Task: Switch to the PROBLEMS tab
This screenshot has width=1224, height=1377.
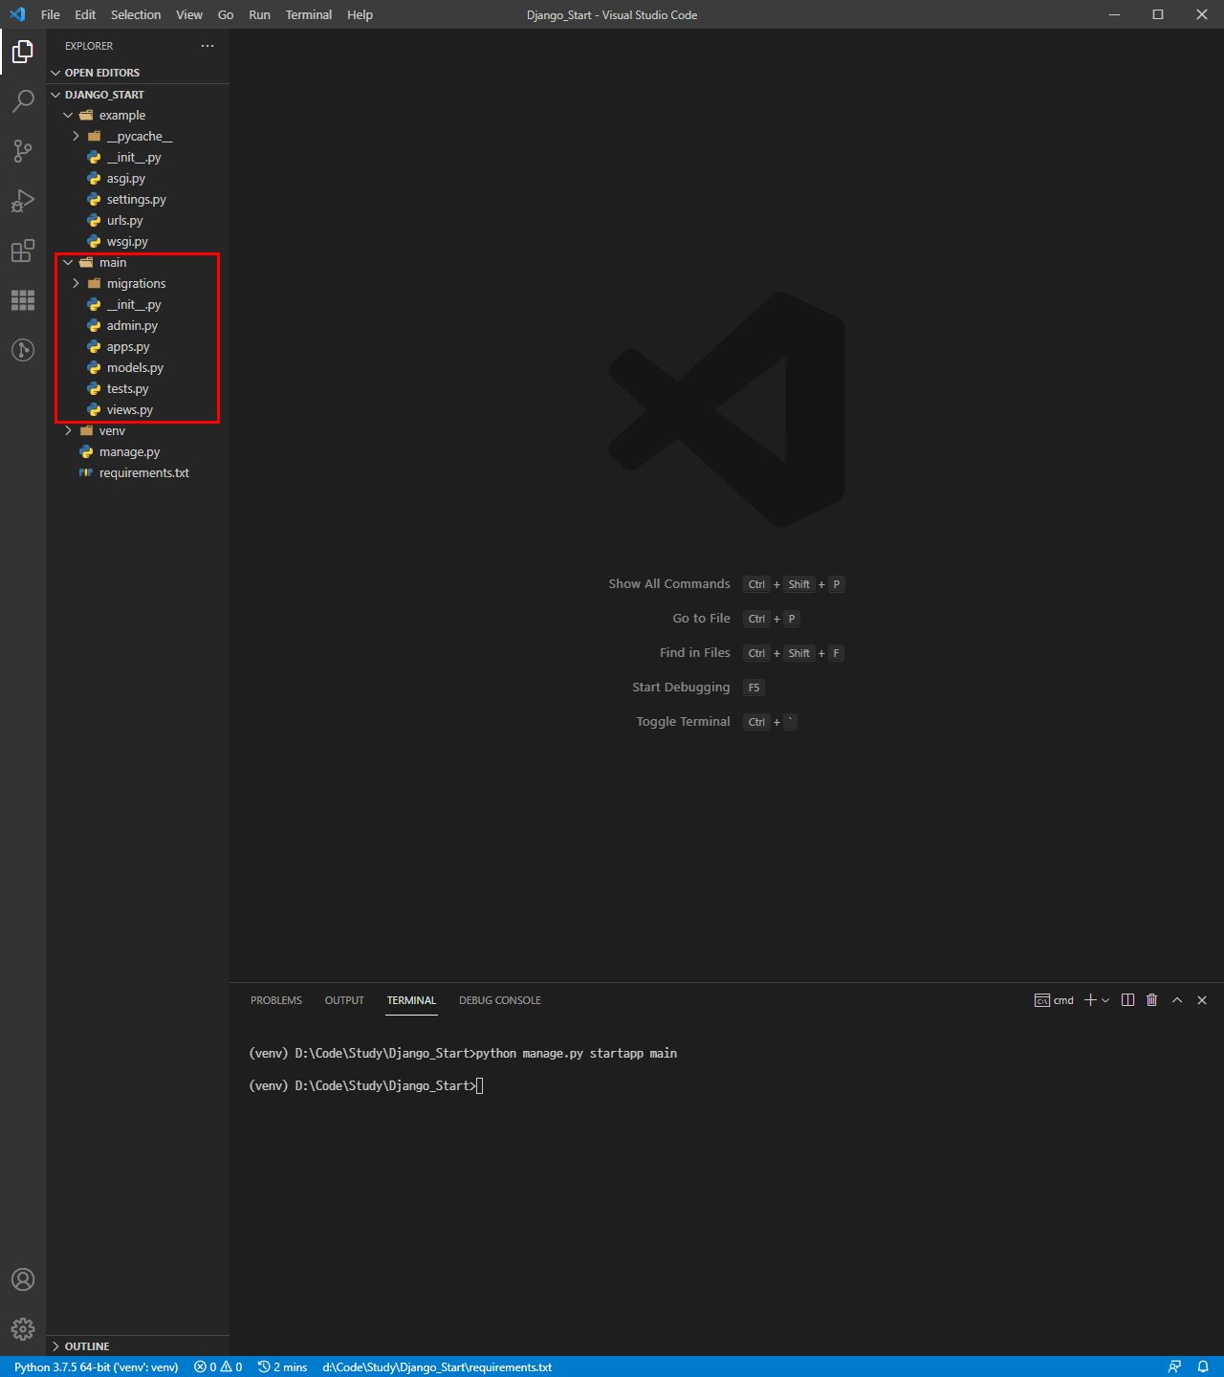Action: (x=276, y=1000)
